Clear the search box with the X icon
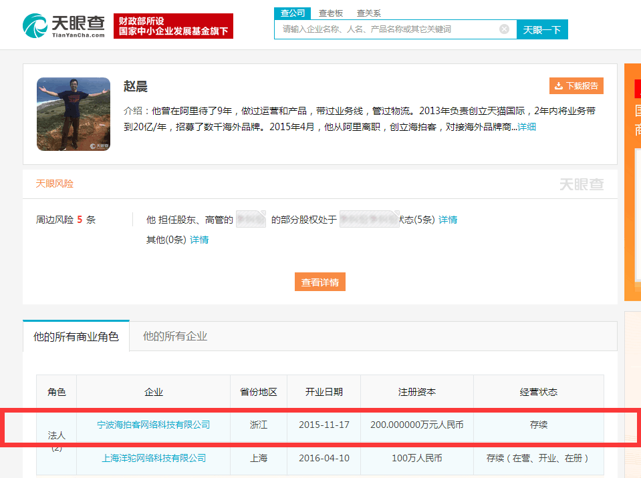The height and width of the screenshot is (478, 641). pyautogui.click(x=504, y=29)
